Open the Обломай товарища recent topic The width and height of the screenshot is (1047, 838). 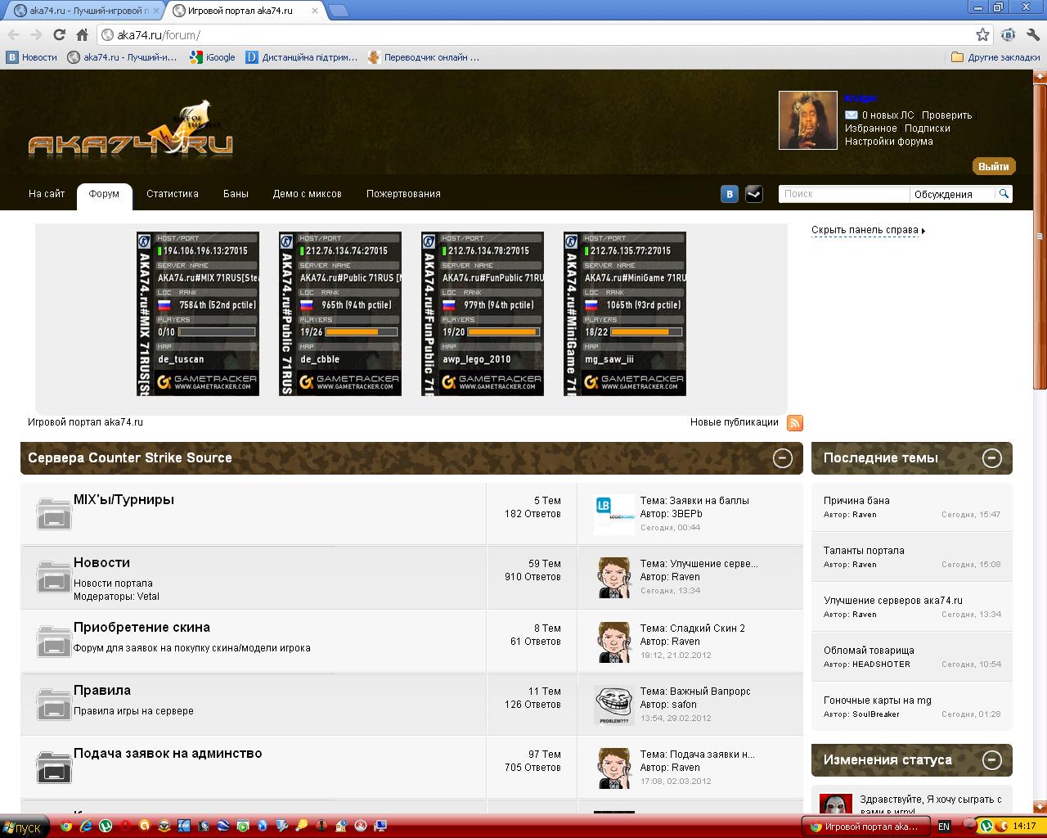(x=869, y=651)
